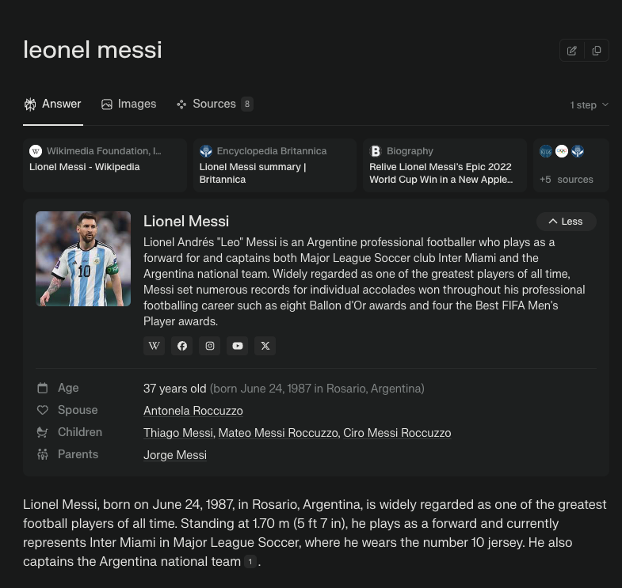Copy the query with the copy icon

point(596,51)
